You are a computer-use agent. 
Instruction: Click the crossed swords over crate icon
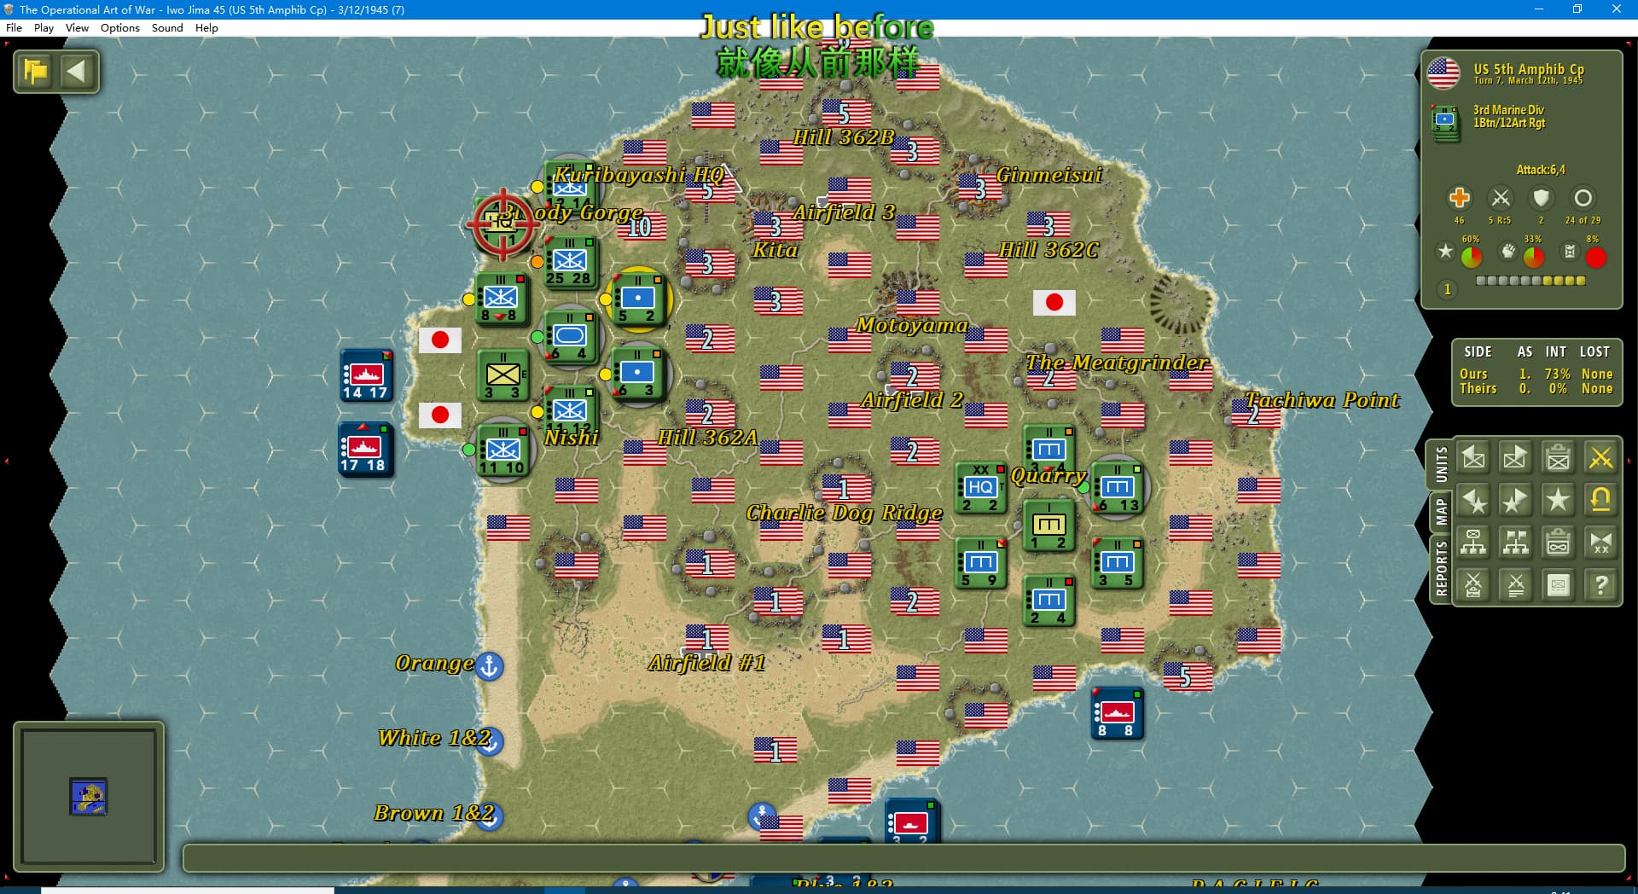[x=1473, y=585]
